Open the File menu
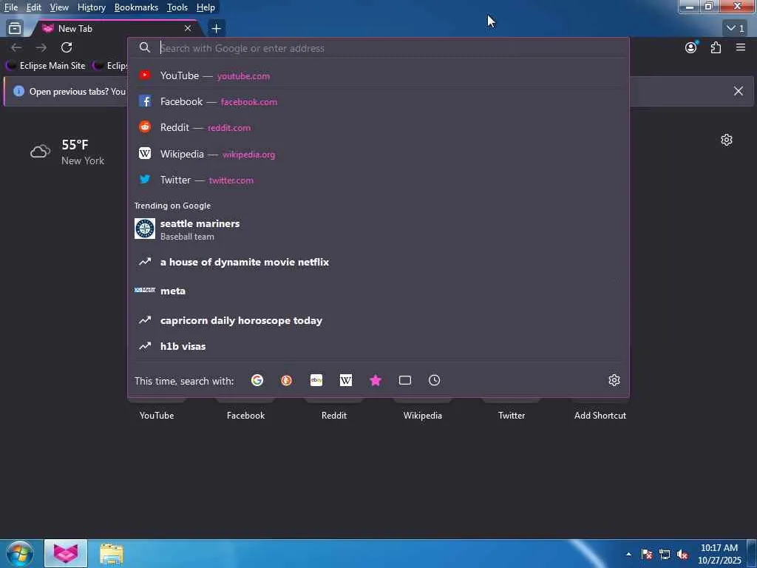Screen dimensions: 757x568 [x=11, y=7]
